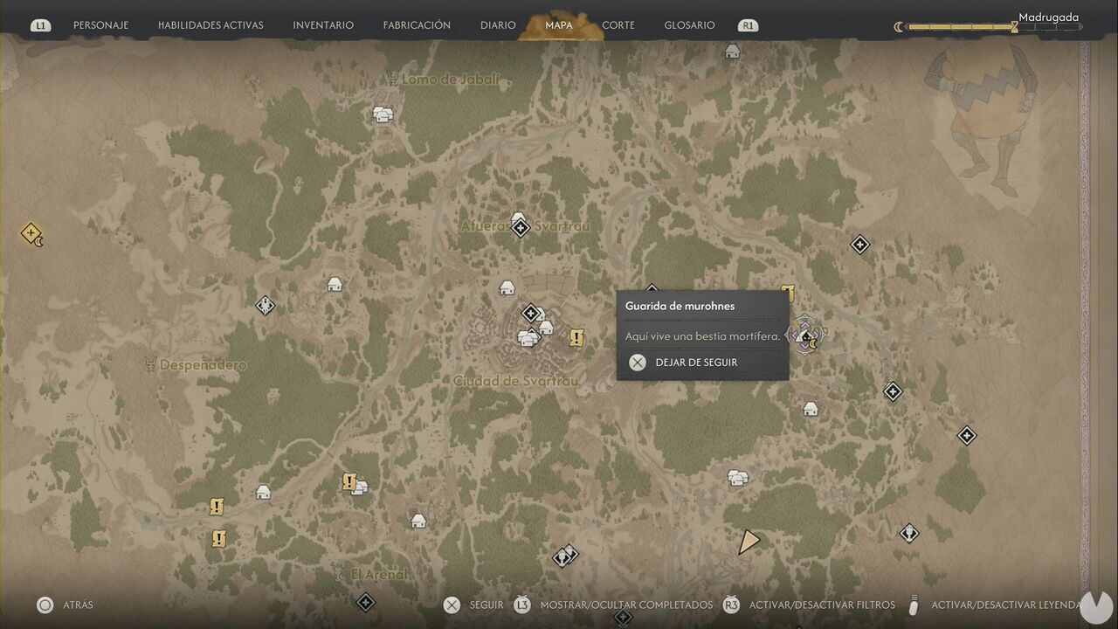Click the Seguir button in the bottom bar
This screenshot has height=629, width=1118.
pos(473,605)
